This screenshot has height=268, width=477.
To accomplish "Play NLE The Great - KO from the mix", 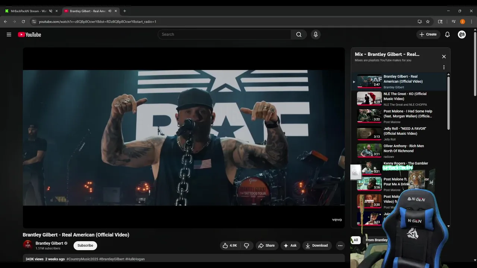I will 399,99.
